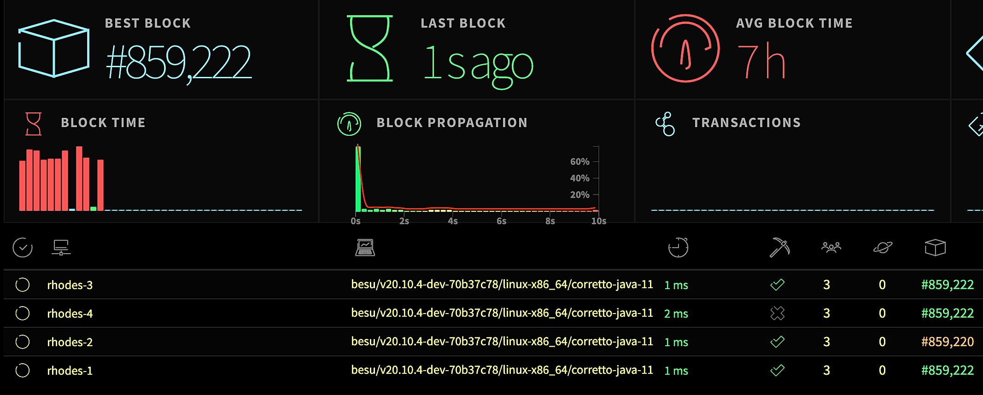Sort by node name computer icon
This screenshot has width=983, height=395.
(x=61, y=248)
